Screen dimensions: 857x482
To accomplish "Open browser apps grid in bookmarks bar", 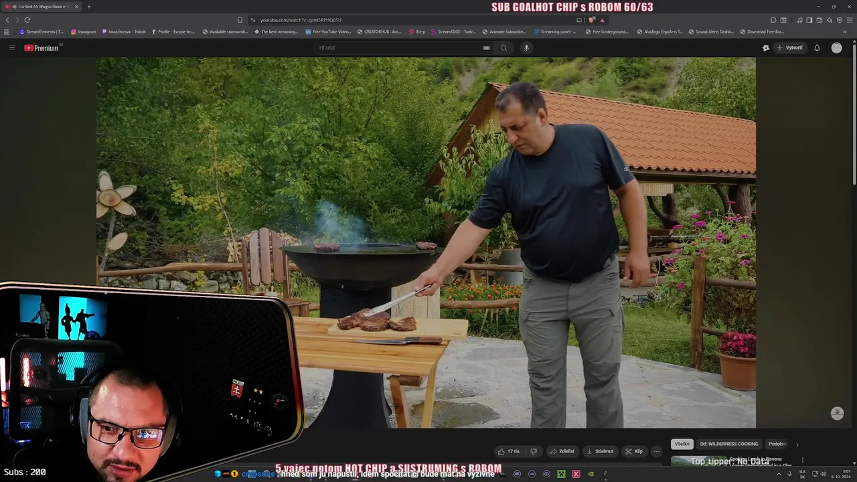I will [x=7, y=31].
